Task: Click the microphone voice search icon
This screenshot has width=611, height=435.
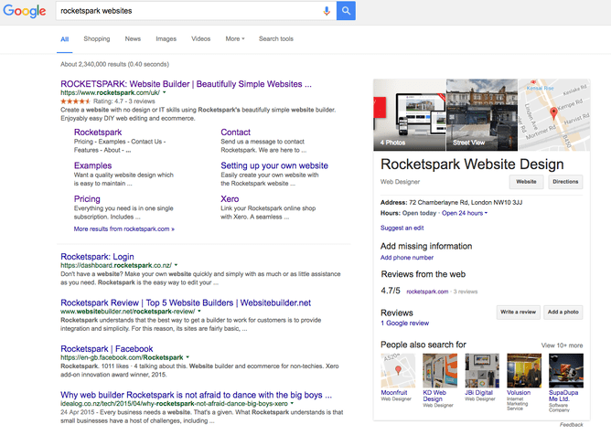Action: click(327, 11)
